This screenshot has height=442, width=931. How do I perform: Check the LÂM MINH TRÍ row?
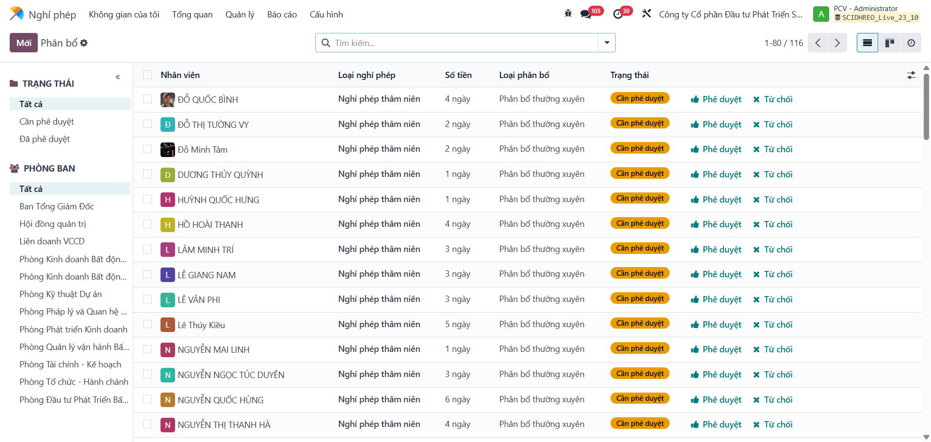pos(147,249)
